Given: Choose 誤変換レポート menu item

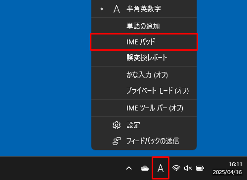Looking at the screenshot, I should [x=144, y=58].
